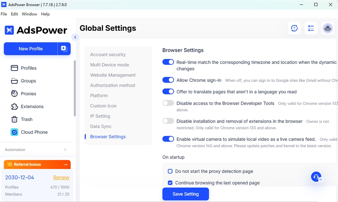The width and height of the screenshot is (338, 202).
Task: Open the task list icon in header
Action: 311,28
